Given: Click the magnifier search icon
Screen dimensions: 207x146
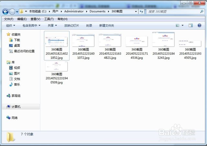Looking at the screenshot, I should [202, 12].
